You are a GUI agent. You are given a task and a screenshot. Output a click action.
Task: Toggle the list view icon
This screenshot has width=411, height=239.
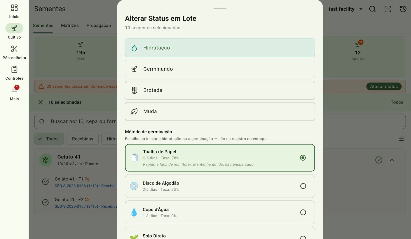(x=401, y=139)
